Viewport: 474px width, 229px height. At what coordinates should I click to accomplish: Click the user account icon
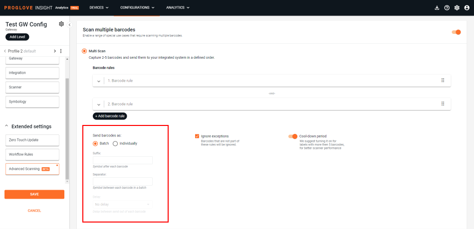tap(467, 8)
